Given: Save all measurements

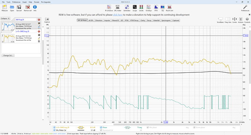Looking at the screenshot, I should 19,8.
